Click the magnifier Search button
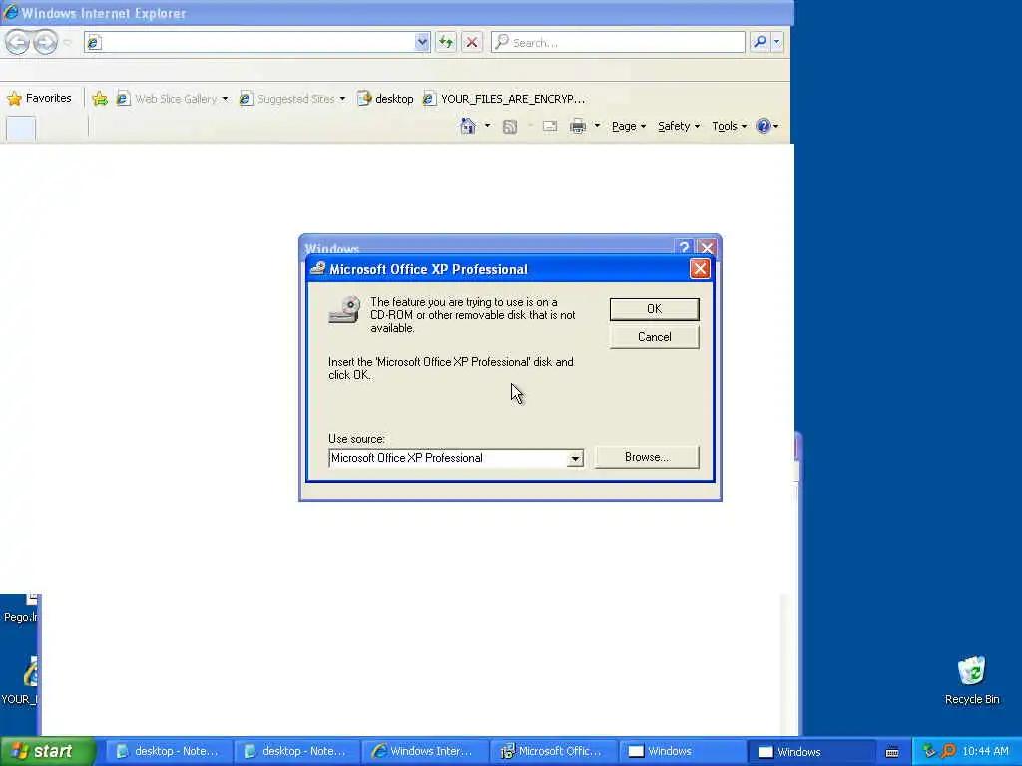The width and height of the screenshot is (1022, 766). pyautogui.click(x=760, y=42)
